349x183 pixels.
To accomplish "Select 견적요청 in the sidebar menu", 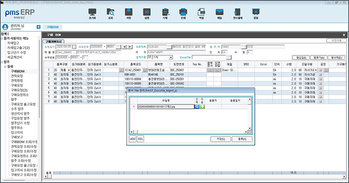I will 17,75.
